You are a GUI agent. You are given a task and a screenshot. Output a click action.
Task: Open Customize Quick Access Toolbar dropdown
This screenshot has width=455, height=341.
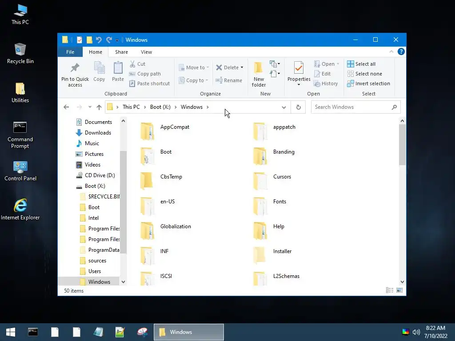117,40
